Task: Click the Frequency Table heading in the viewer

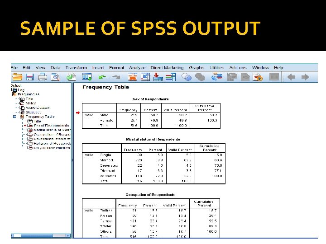Action: coord(106,87)
